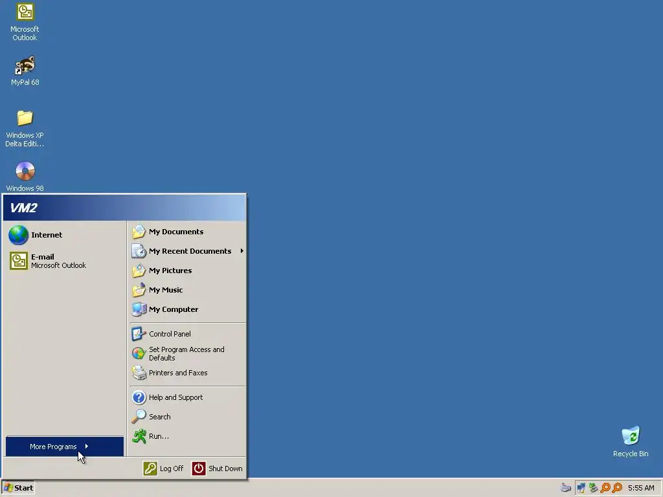Open My Pictures folder
The image size is (663, 497).
tap(188, 271)
